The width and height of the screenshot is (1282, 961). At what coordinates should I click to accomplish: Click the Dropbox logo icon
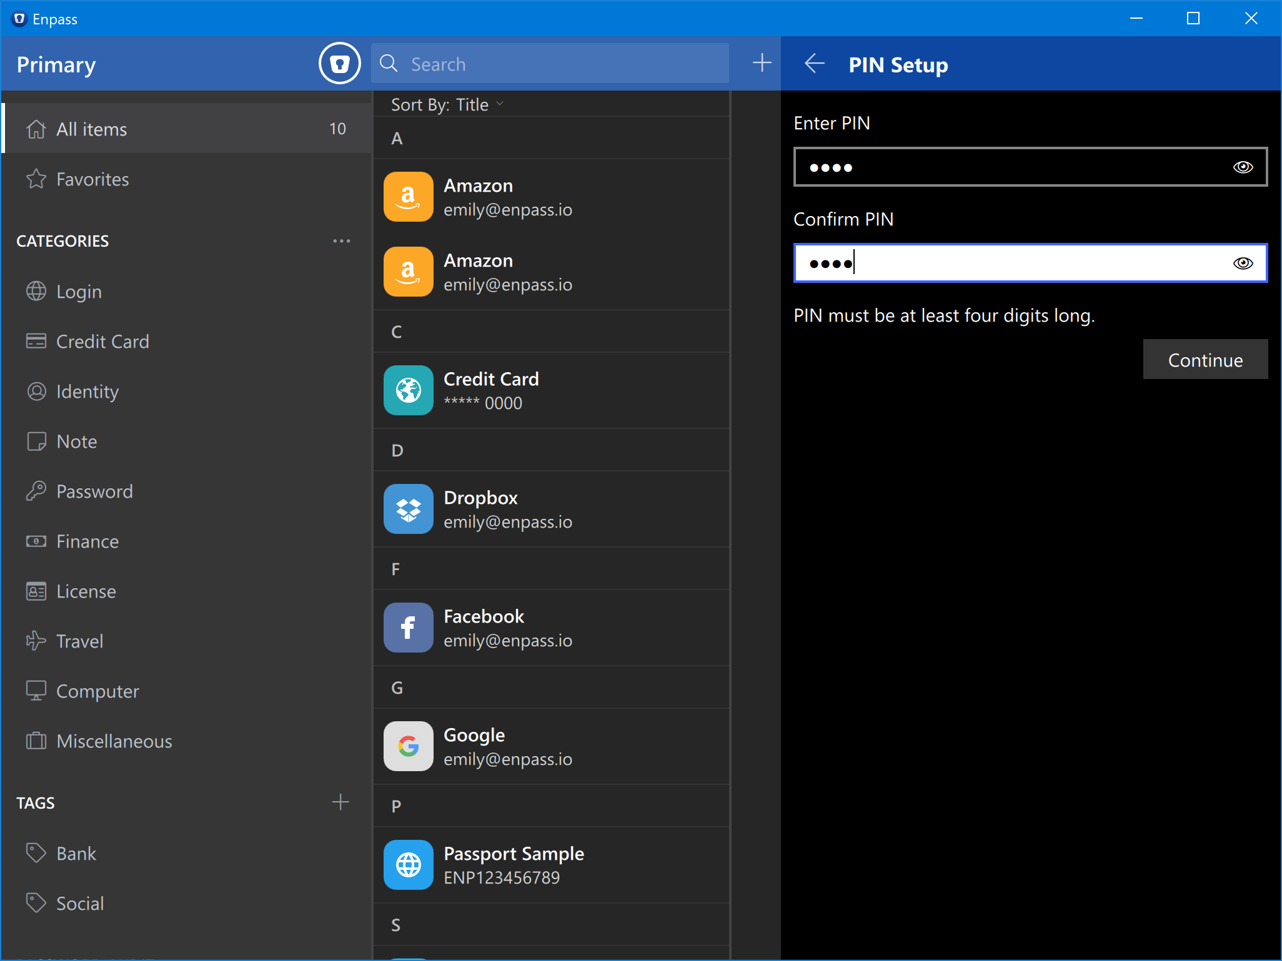[x=408, y=509]
